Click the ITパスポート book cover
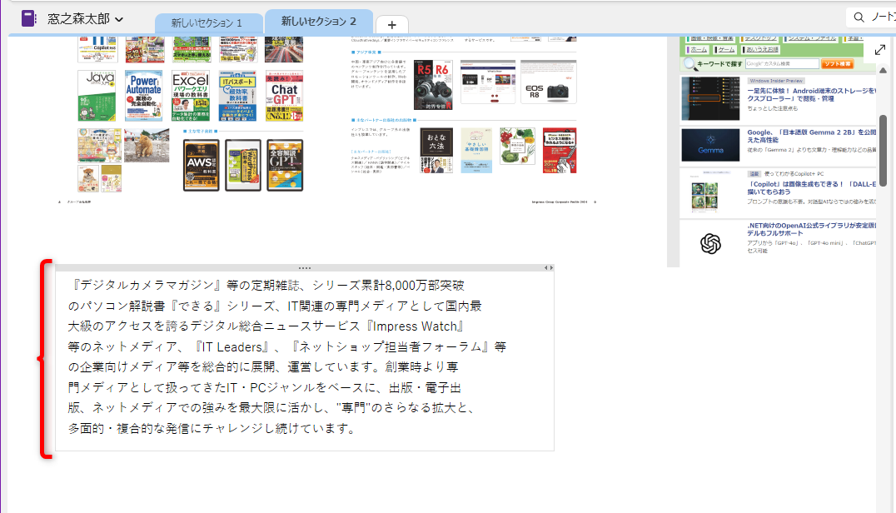 [x=237, y=96]
